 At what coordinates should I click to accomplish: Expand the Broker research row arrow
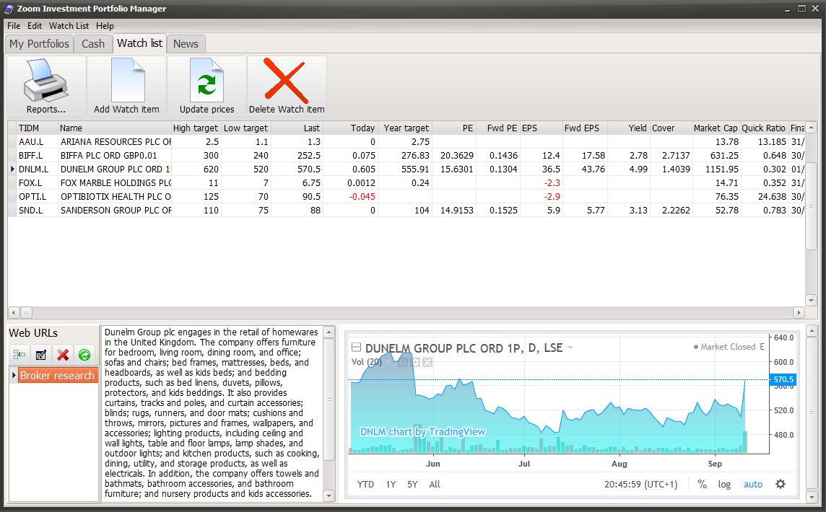(14, 375)
